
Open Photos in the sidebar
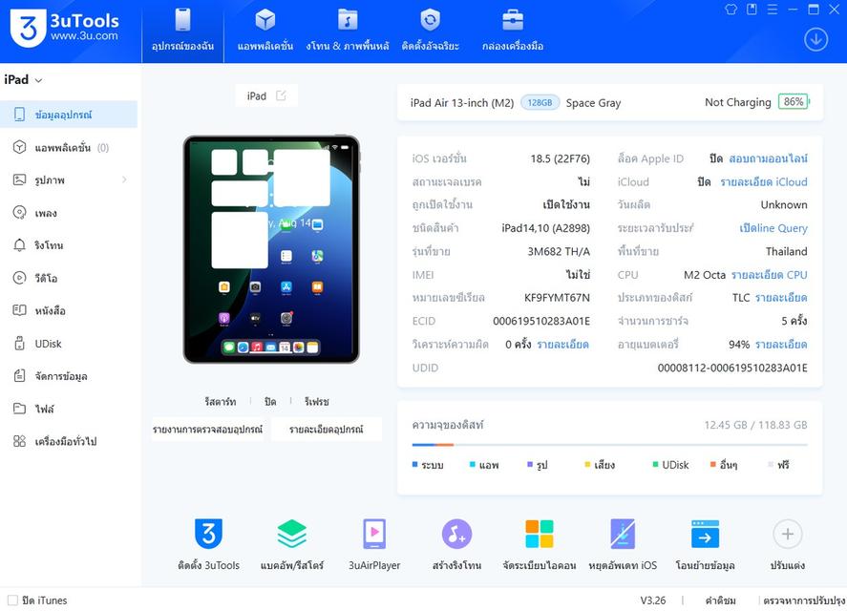point(69,179)
